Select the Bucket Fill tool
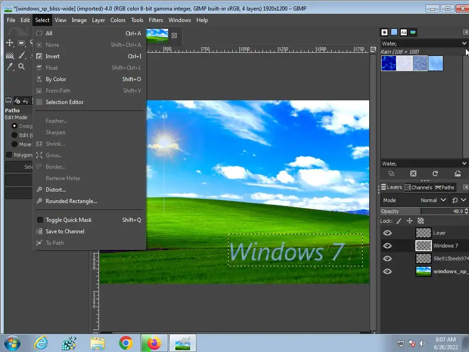Viewport: 469px width, 352px height. (10, 55)
